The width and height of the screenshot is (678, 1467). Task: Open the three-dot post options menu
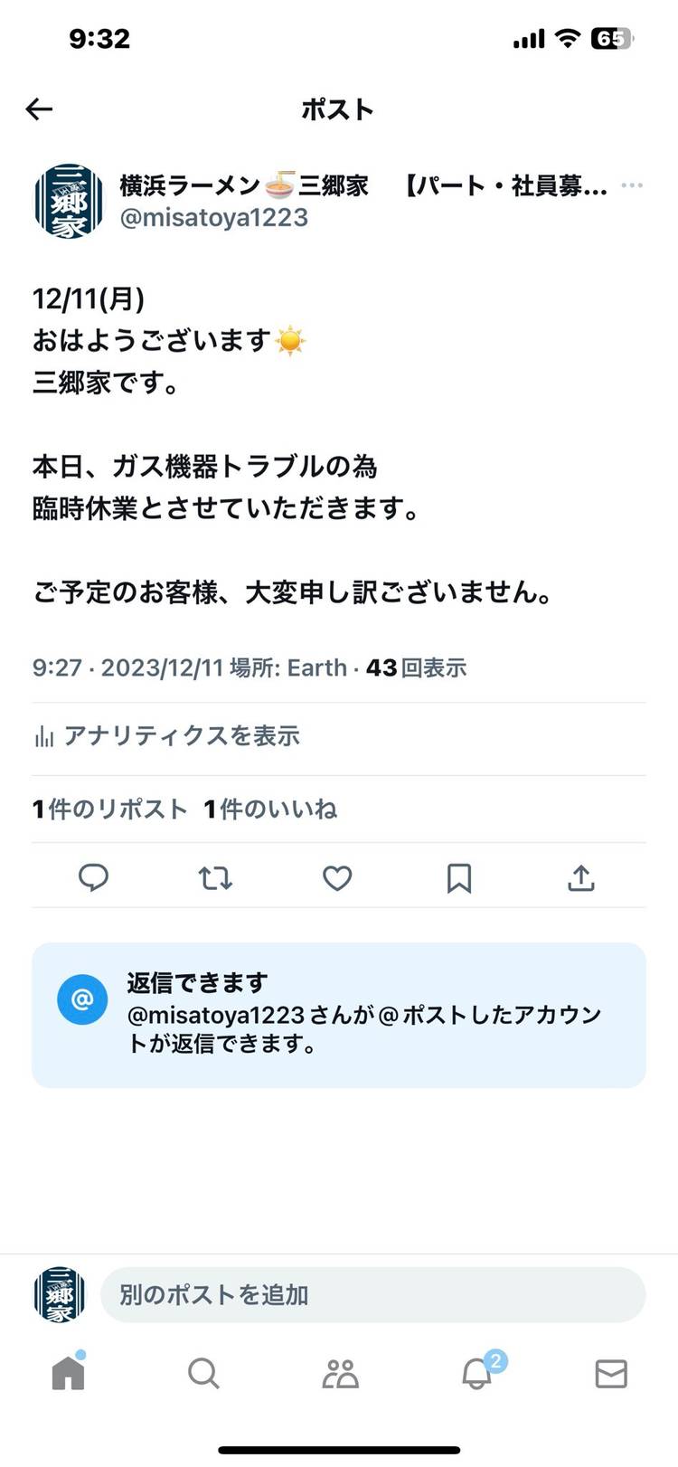click(632, 185)
